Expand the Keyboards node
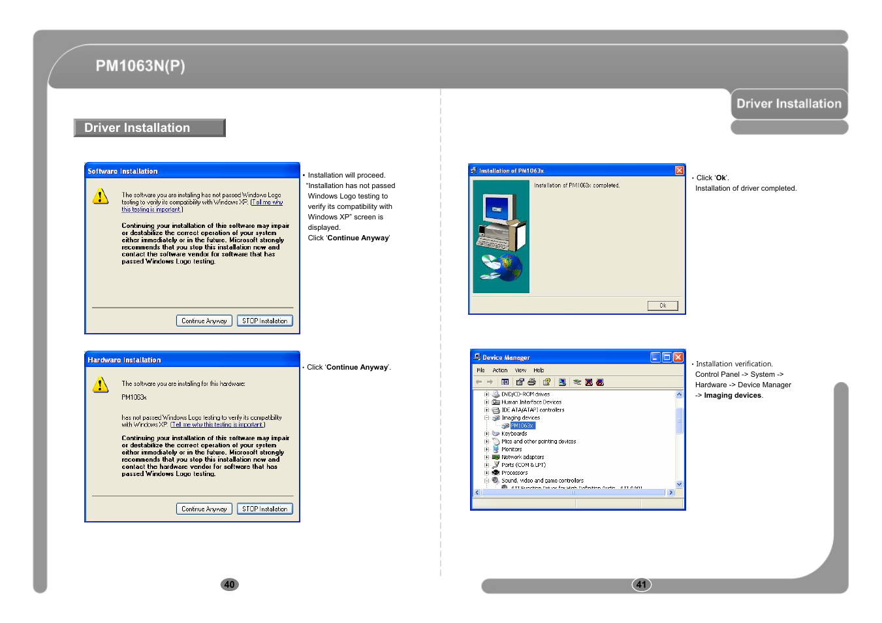This screenshot has height=623, width=882. [486, 434]
